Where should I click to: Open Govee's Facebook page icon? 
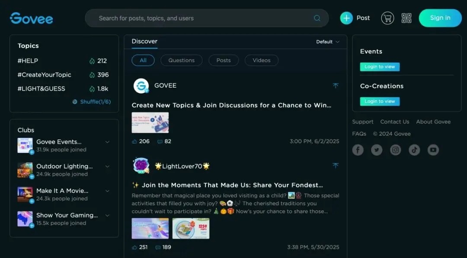point(358,150)
